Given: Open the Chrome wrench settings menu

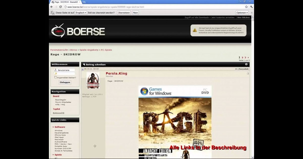Looking at the screenshot, I should (x=251, y=7).
